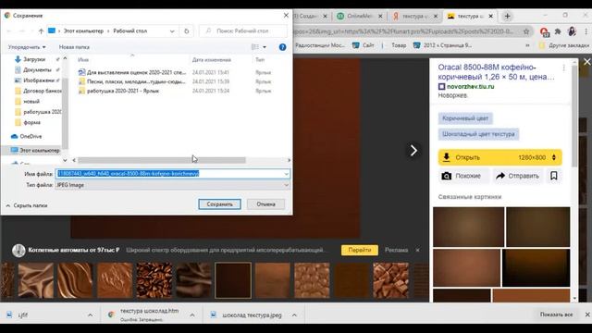592x333 pixels.
Task: Click next image arrow in viewer
Action: click(x=413, y=151)
